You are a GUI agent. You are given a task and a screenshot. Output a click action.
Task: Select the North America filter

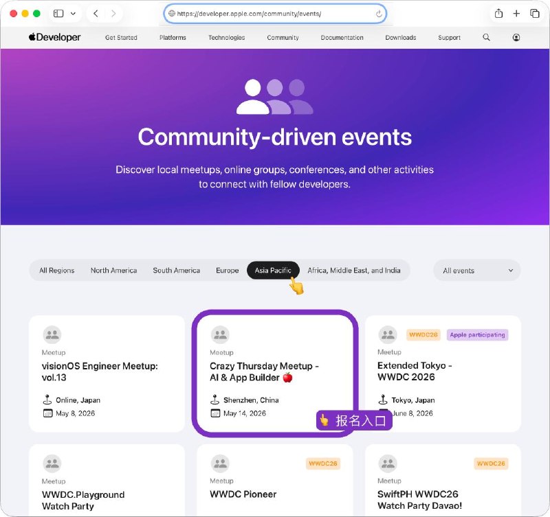point(113,271)
